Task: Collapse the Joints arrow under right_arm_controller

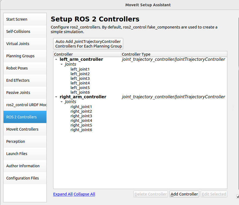Action: [62, 102]
